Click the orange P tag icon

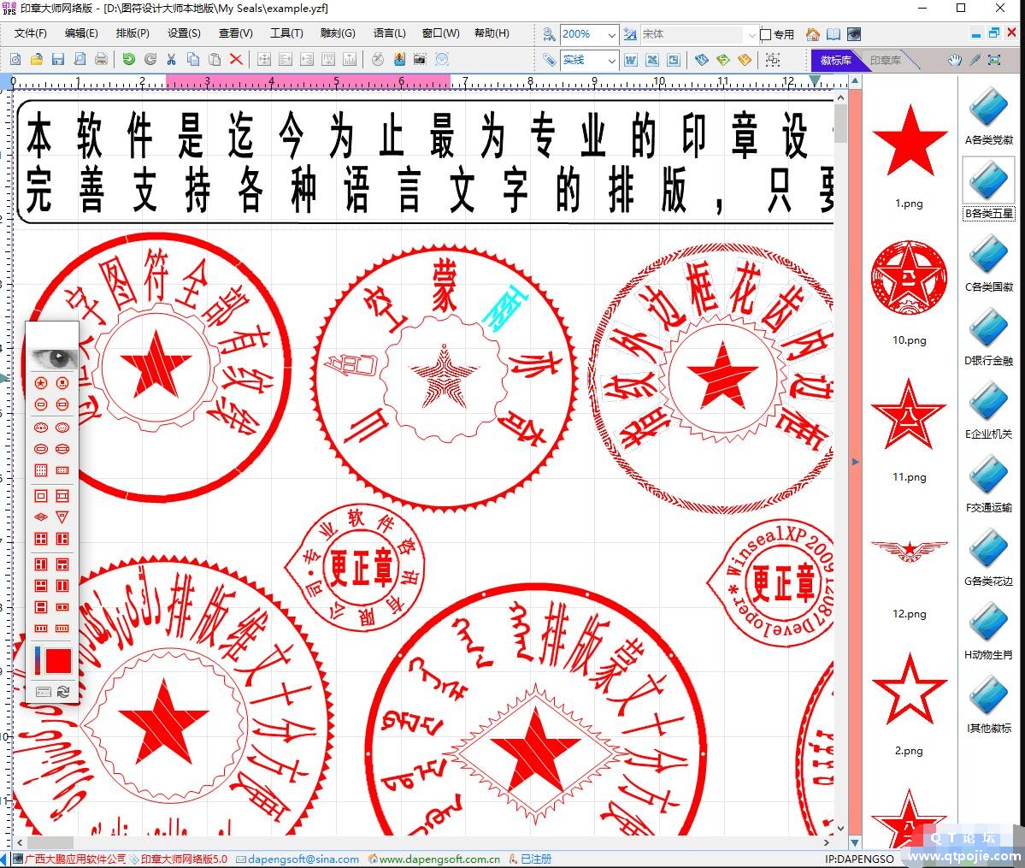pos(745,60)
